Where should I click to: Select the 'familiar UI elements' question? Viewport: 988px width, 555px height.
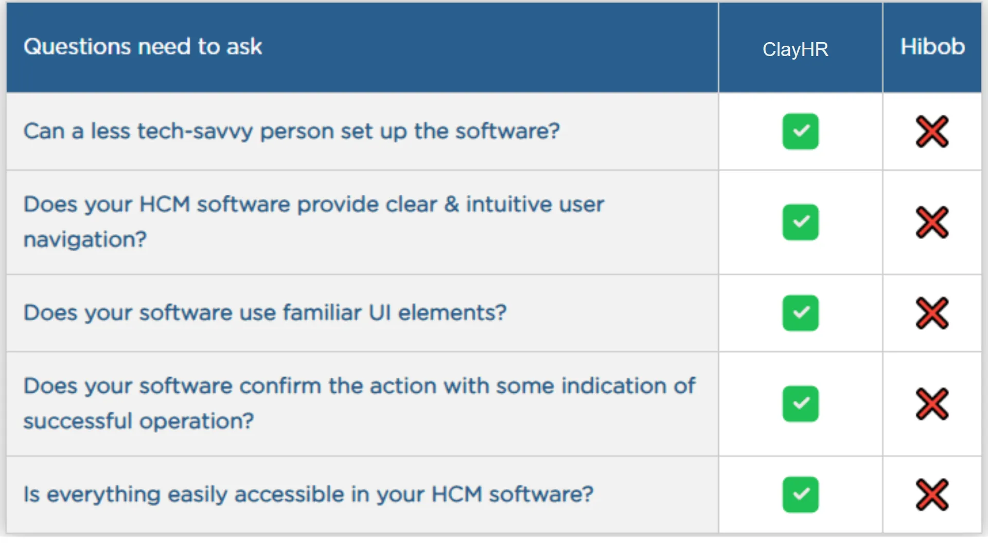point(265,313)
